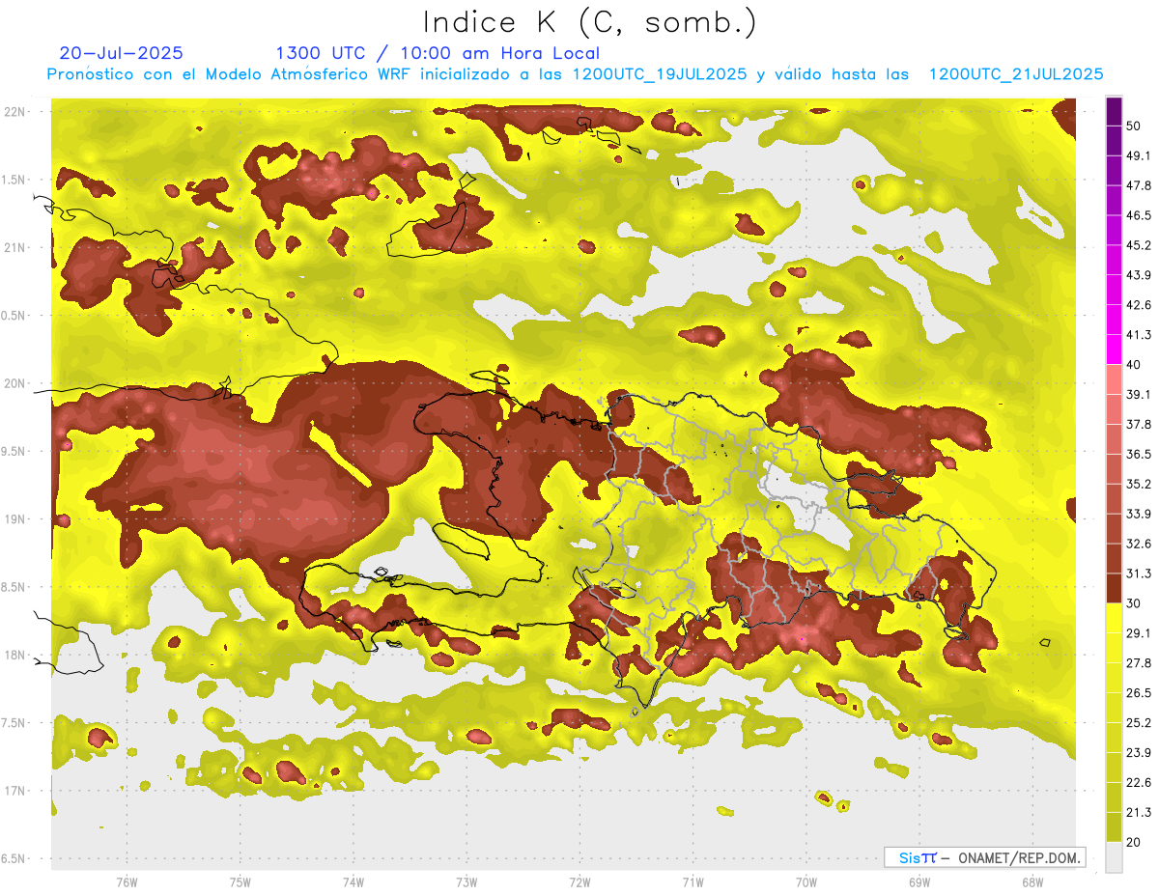Click the '39.1' color bar value
1159x895 pixels.
pos(1139,394)
